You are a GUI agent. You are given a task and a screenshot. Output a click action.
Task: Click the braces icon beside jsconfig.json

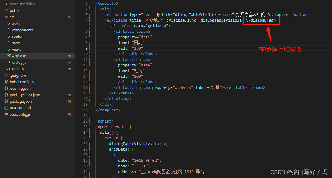tap(6, 88)
